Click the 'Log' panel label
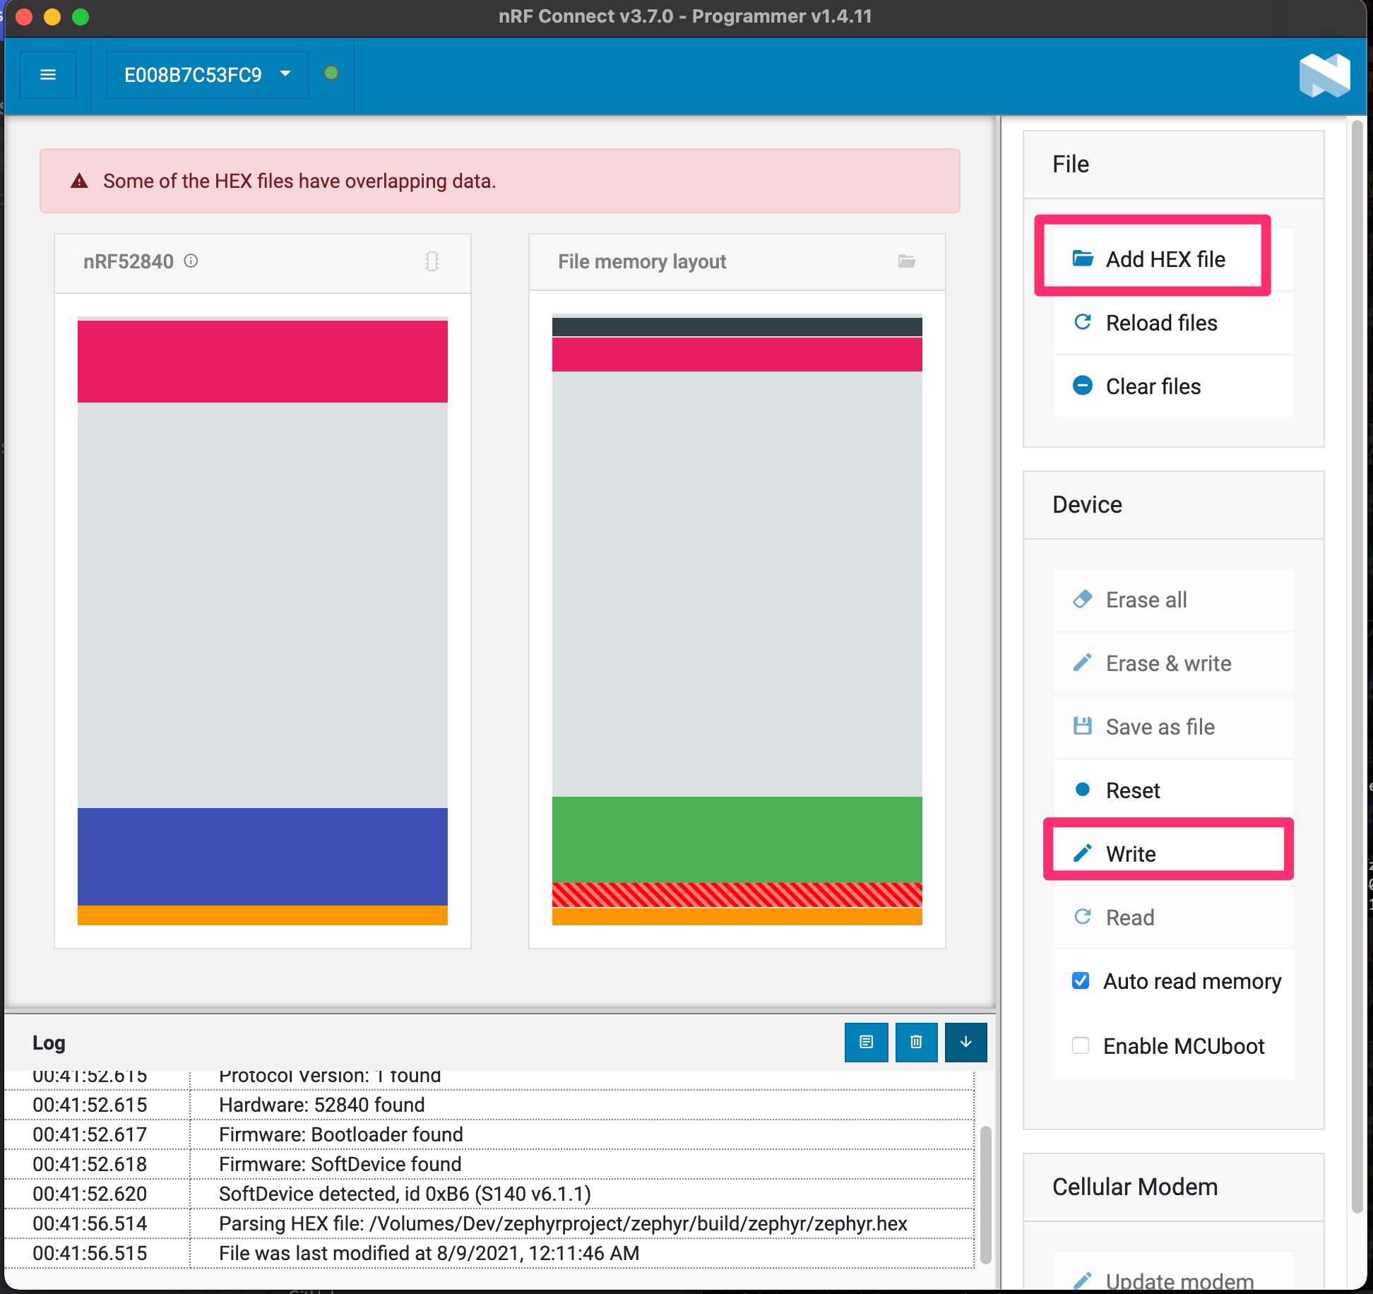The height and width of the screenshot is (1294, 1373). [49, 1043]
